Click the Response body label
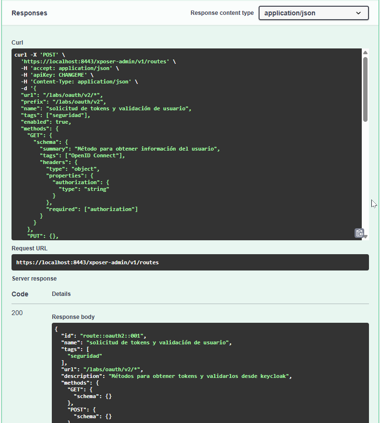This screenshot has height=423, width=380. pos(73,317)
